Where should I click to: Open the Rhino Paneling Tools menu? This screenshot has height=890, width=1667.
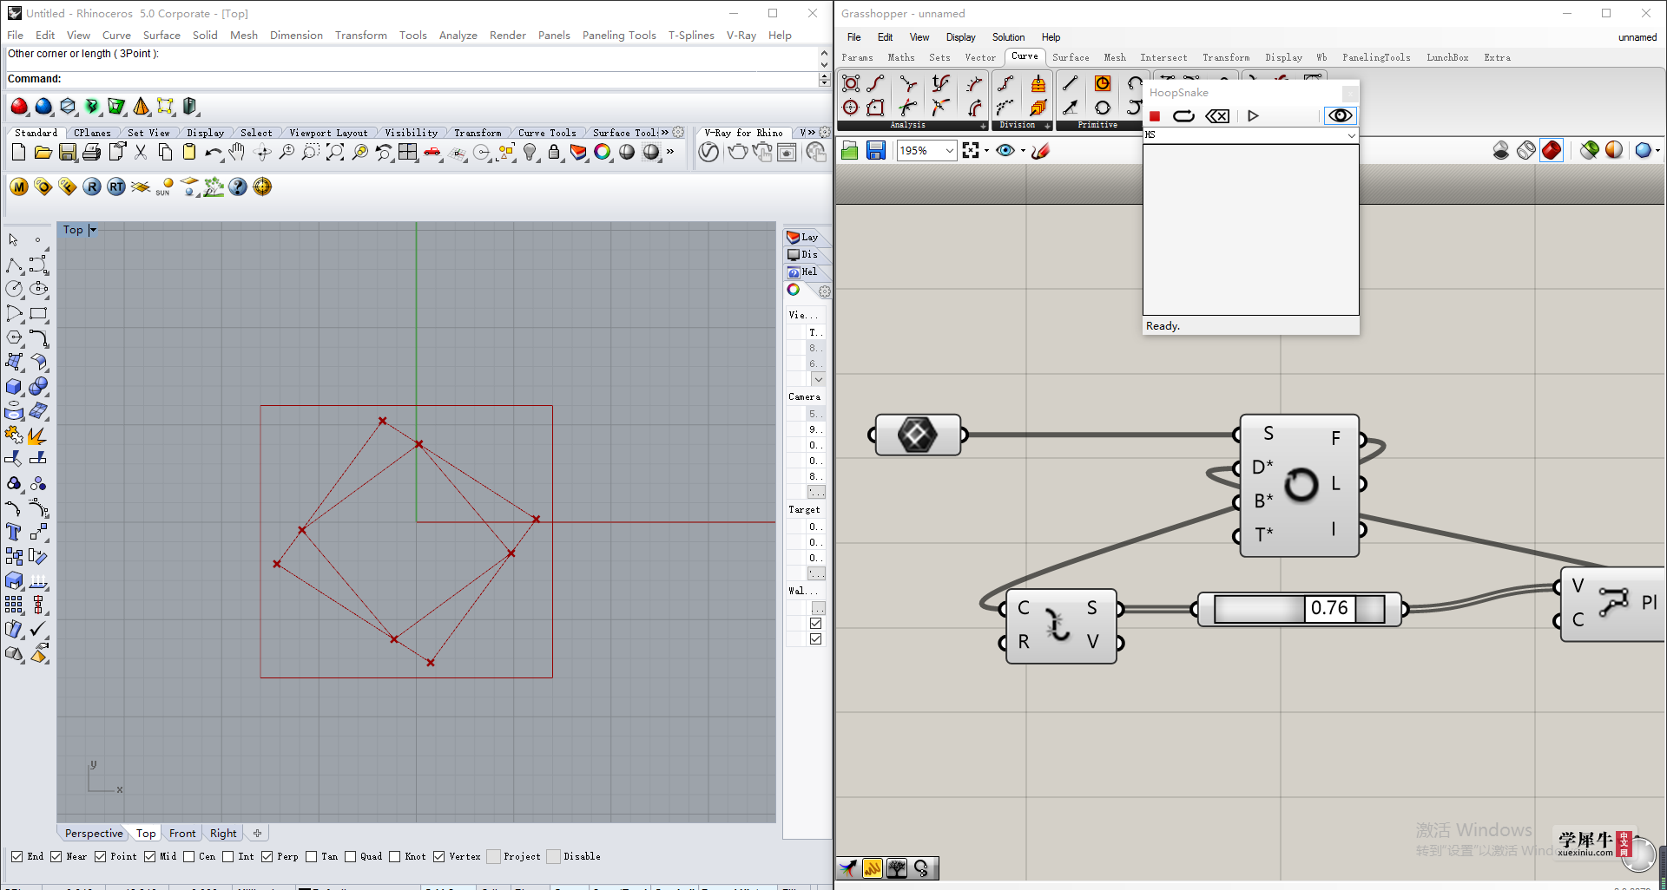click(619, 36)
